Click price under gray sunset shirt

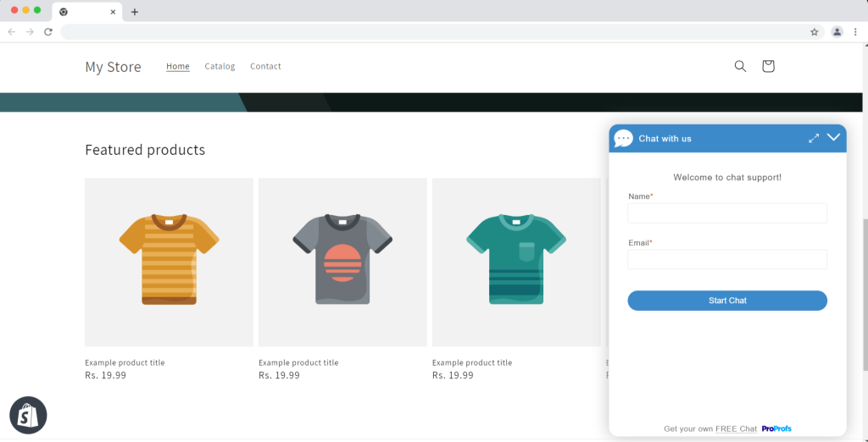(x=279, y=375)
